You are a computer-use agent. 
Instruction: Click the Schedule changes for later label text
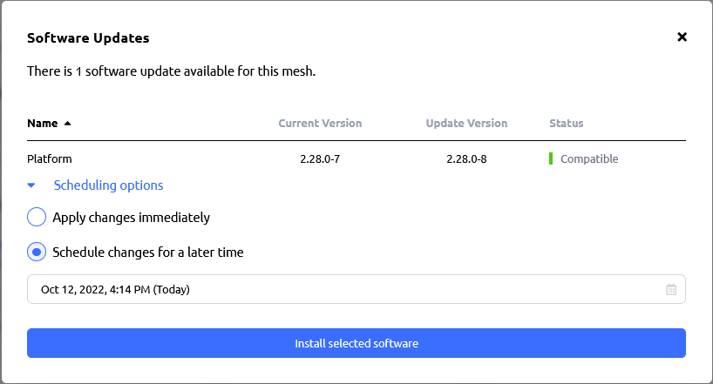pos(148,253)
